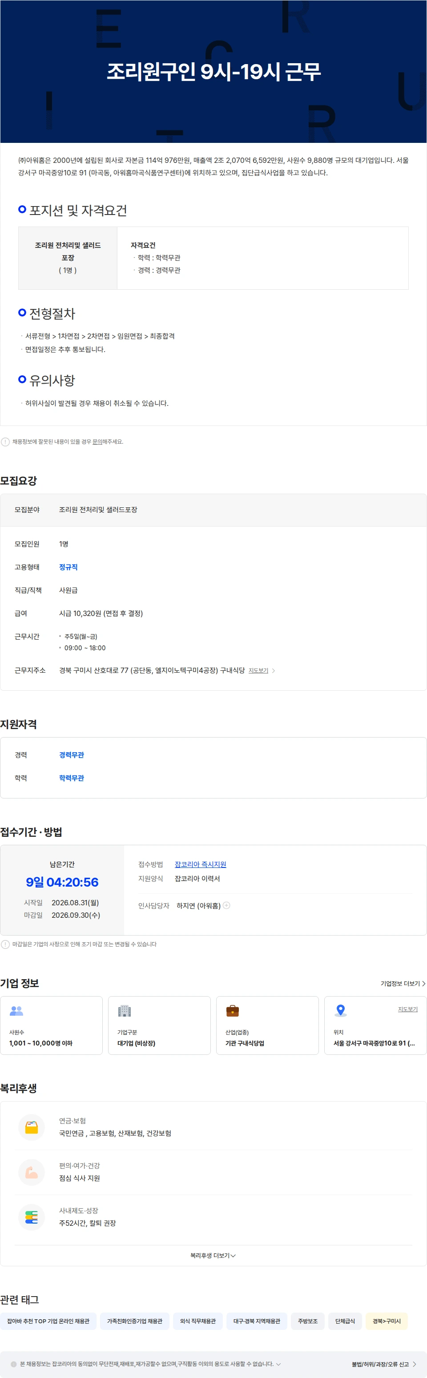
Task: Click 09:00 ~ 18:00 working hours text
Action: (85, 648)
